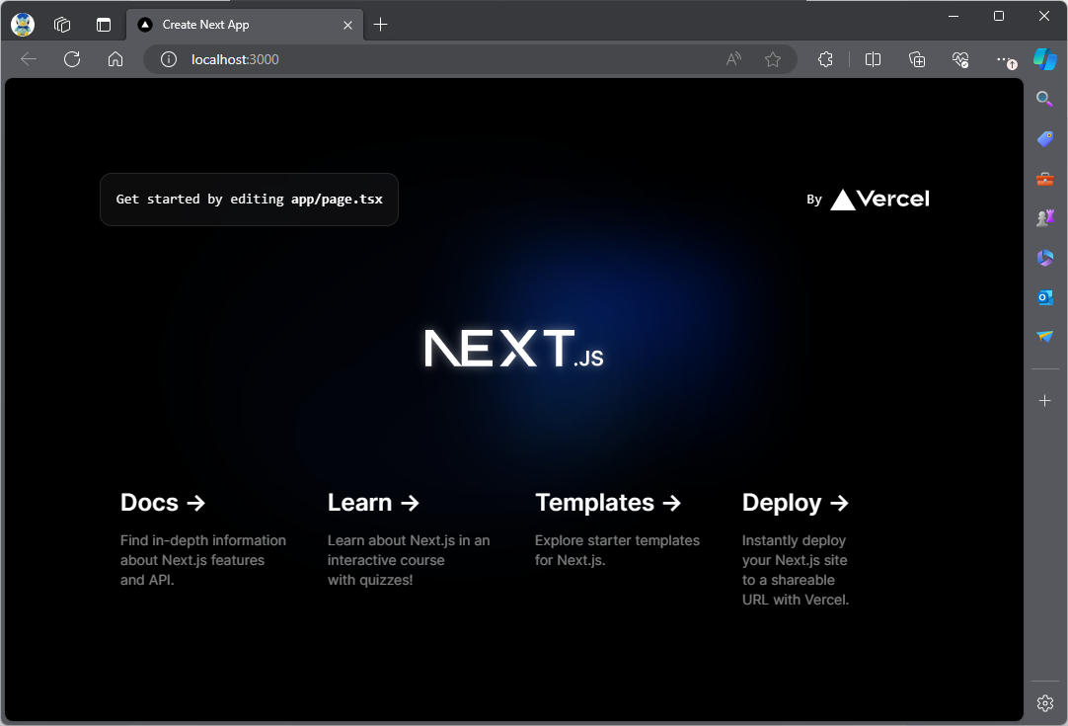The width and height of the screenshot is (1068, 726).
Task: Open the sidebar Search icon
Action: pos(1045,99)
